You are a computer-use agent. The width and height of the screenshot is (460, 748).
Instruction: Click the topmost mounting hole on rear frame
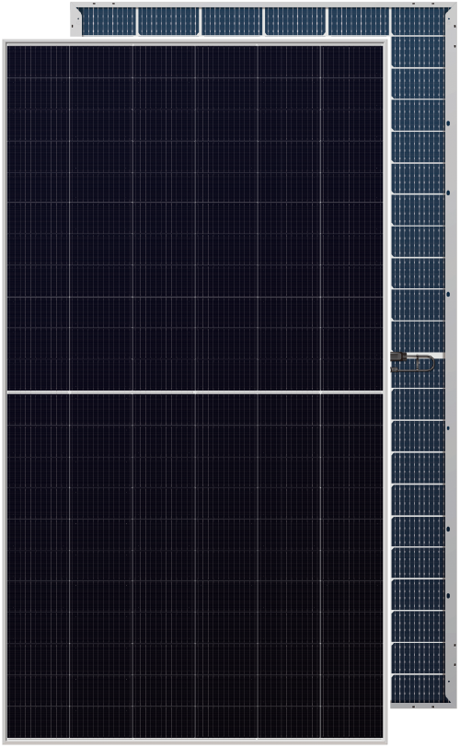(x=449, y=123)
